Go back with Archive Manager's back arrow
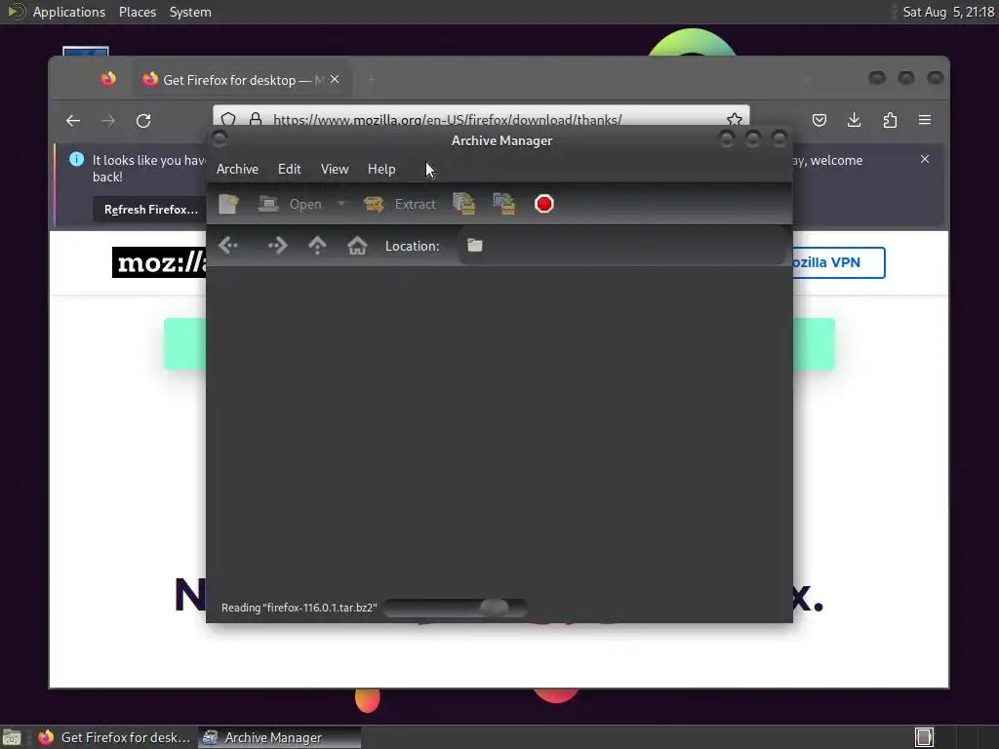 [x=228, y=245]
